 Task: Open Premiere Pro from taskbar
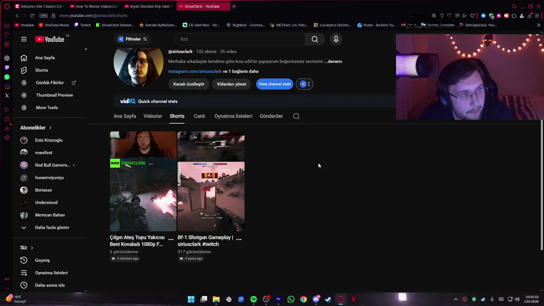click(278, 299)
